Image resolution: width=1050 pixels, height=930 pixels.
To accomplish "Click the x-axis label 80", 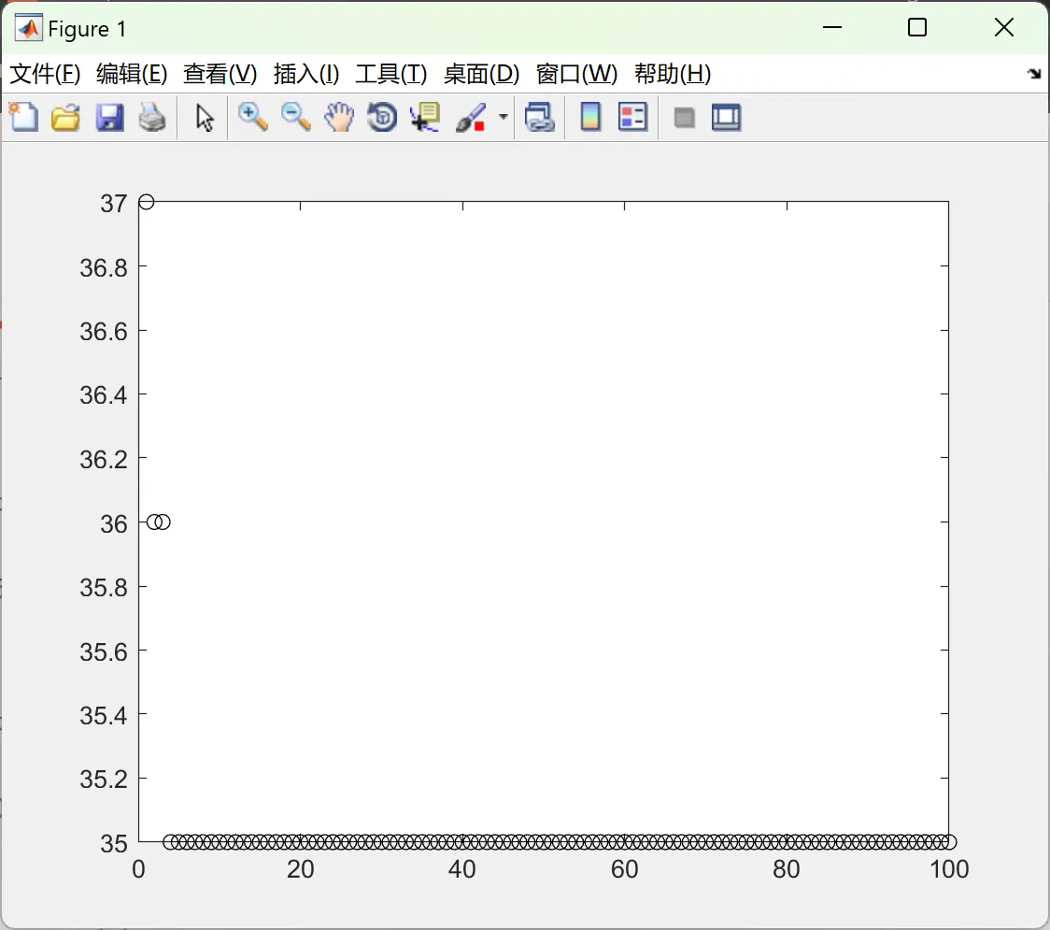I will [787, 869].
